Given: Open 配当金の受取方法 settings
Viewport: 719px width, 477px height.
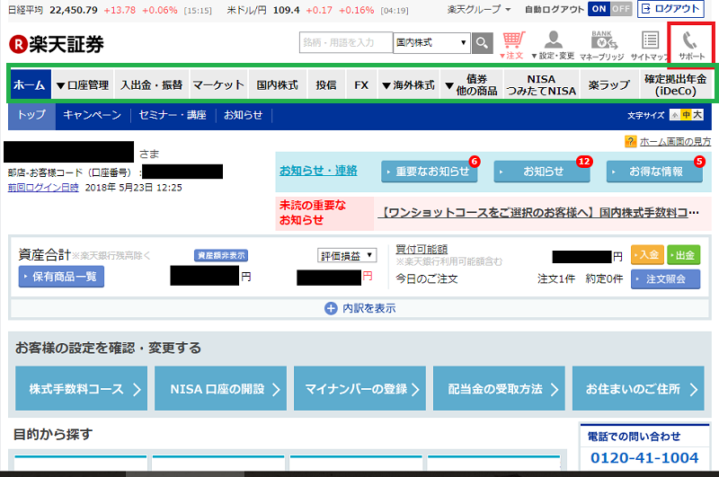Looking at the screenshot, I should click(499, 389).
